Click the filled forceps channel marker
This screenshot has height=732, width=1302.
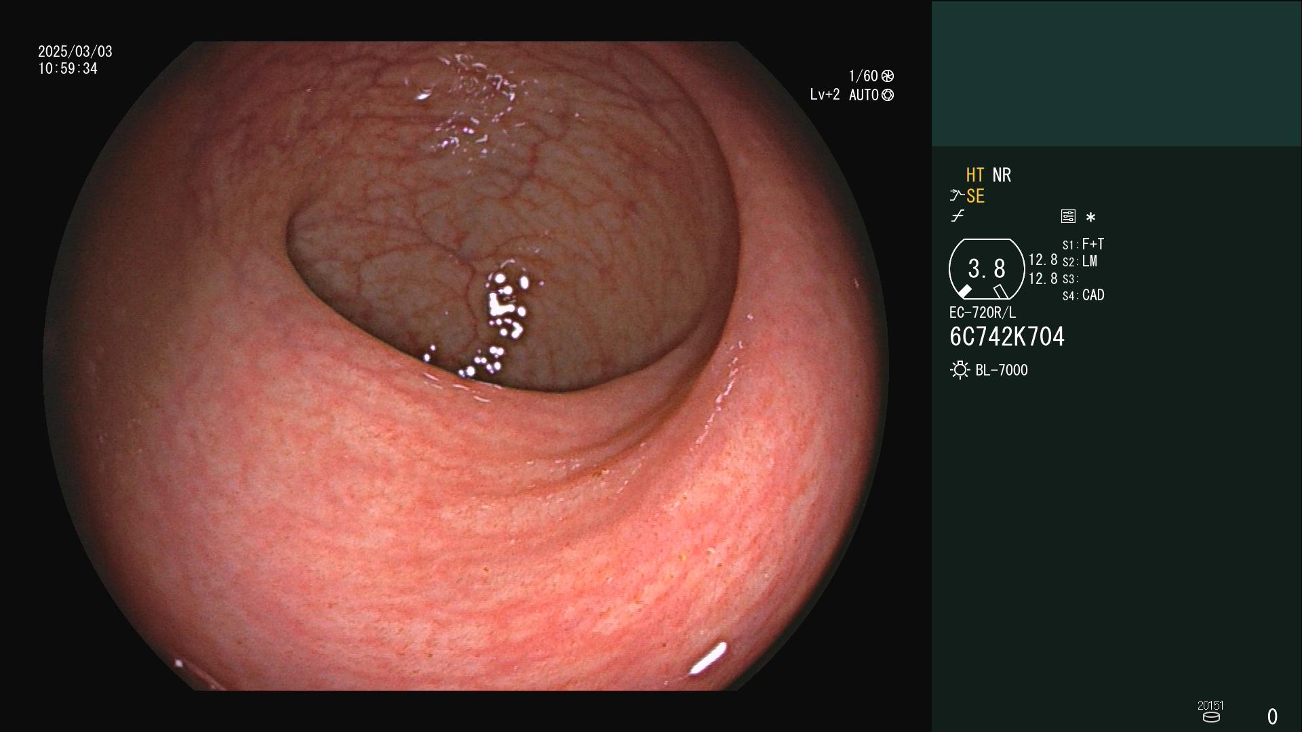coord(965,291)
